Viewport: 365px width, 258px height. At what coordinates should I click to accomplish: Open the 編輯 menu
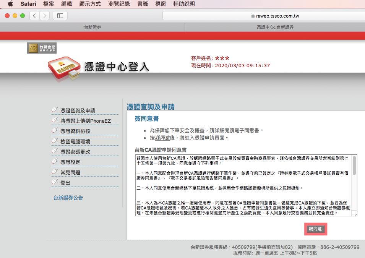(67, 4)
